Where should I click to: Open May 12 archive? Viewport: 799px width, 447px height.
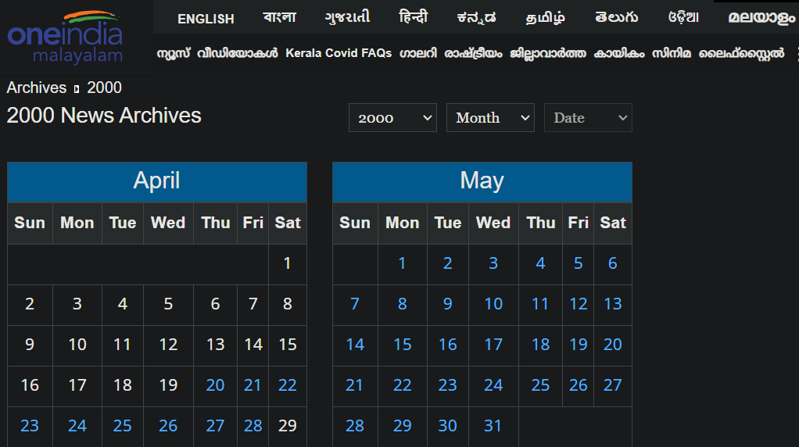(578, 304)
